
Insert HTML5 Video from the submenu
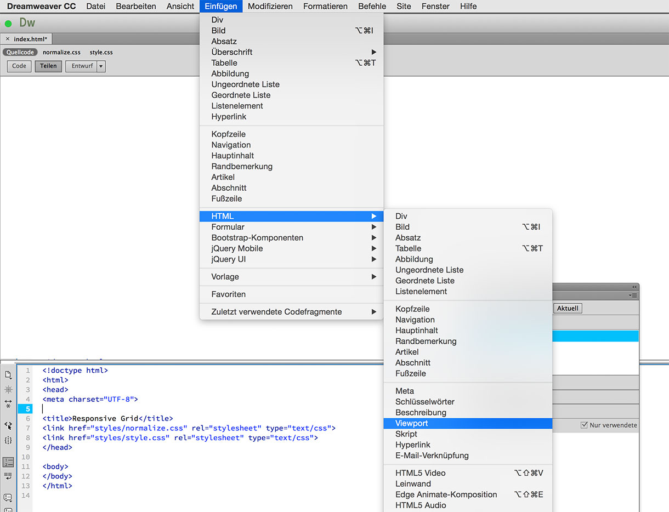click(x=468, y=473)
